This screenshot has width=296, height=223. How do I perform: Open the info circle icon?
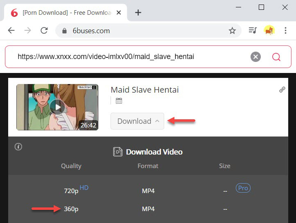click(18, 146)
